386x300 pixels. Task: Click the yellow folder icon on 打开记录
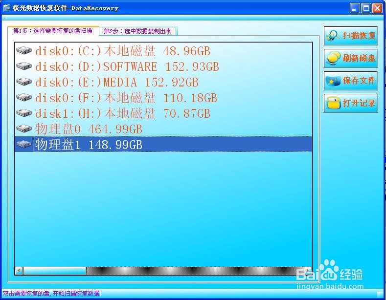coord(333,103)
